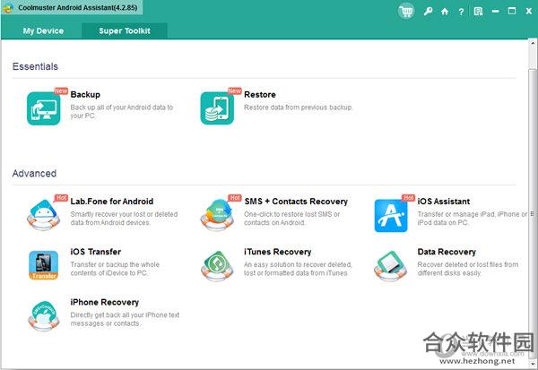Close the Coolmuster window
The width and height of the screenshot is (538, 370).
point(529,12)
